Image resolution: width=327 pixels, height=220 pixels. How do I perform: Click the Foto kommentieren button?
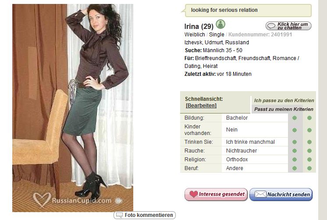(145, 215)
